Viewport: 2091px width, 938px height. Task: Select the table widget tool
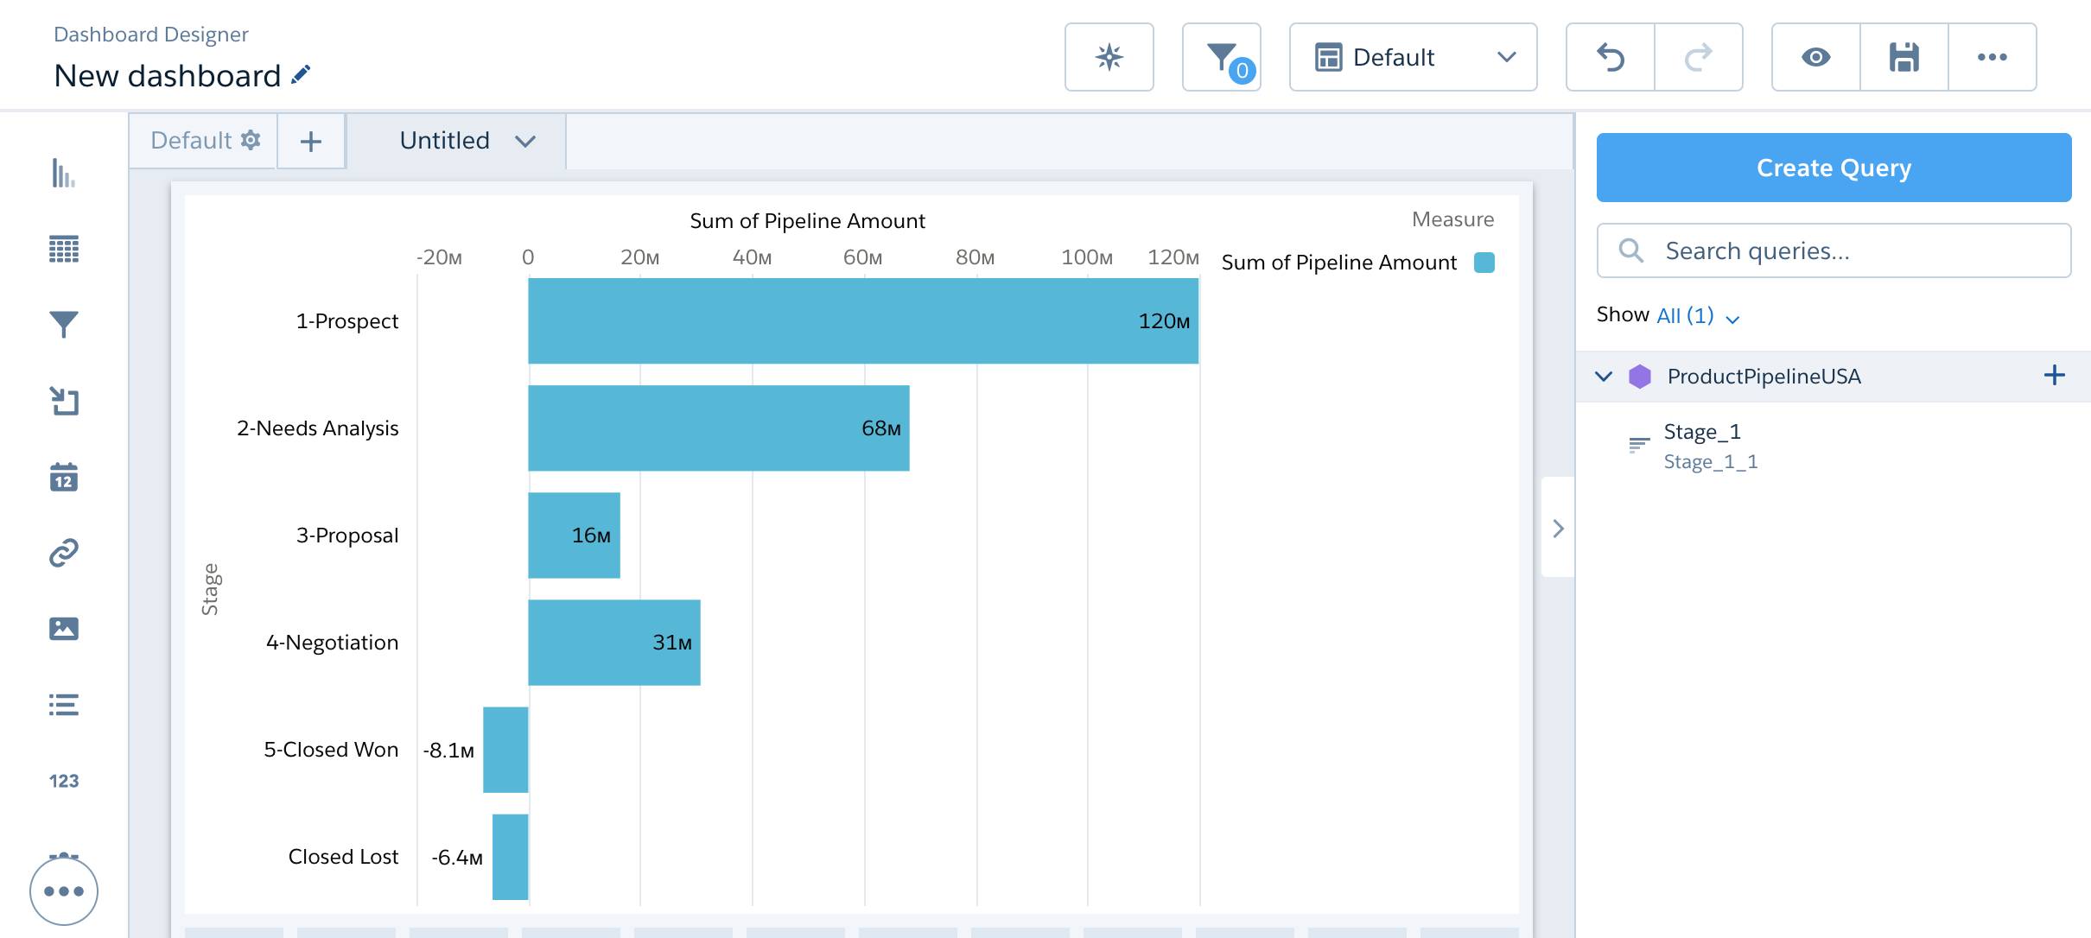(64, 249)
